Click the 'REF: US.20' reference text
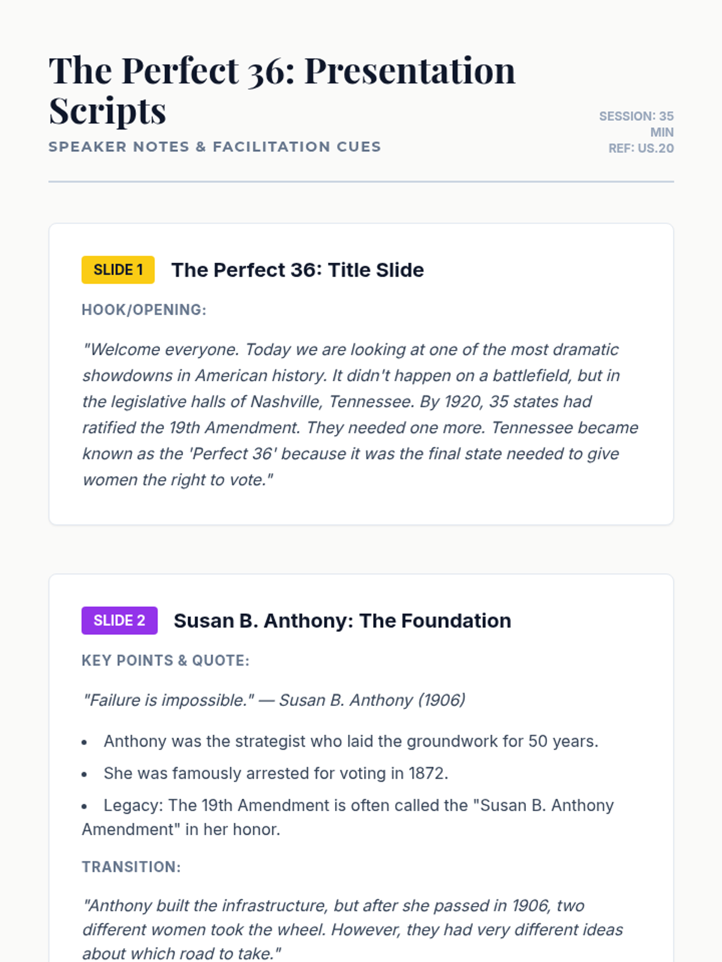Screen dimensions: 722x962 [x=641, y=149]
